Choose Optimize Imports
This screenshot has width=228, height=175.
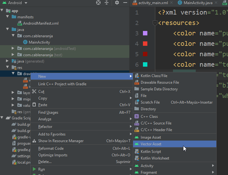82,155
